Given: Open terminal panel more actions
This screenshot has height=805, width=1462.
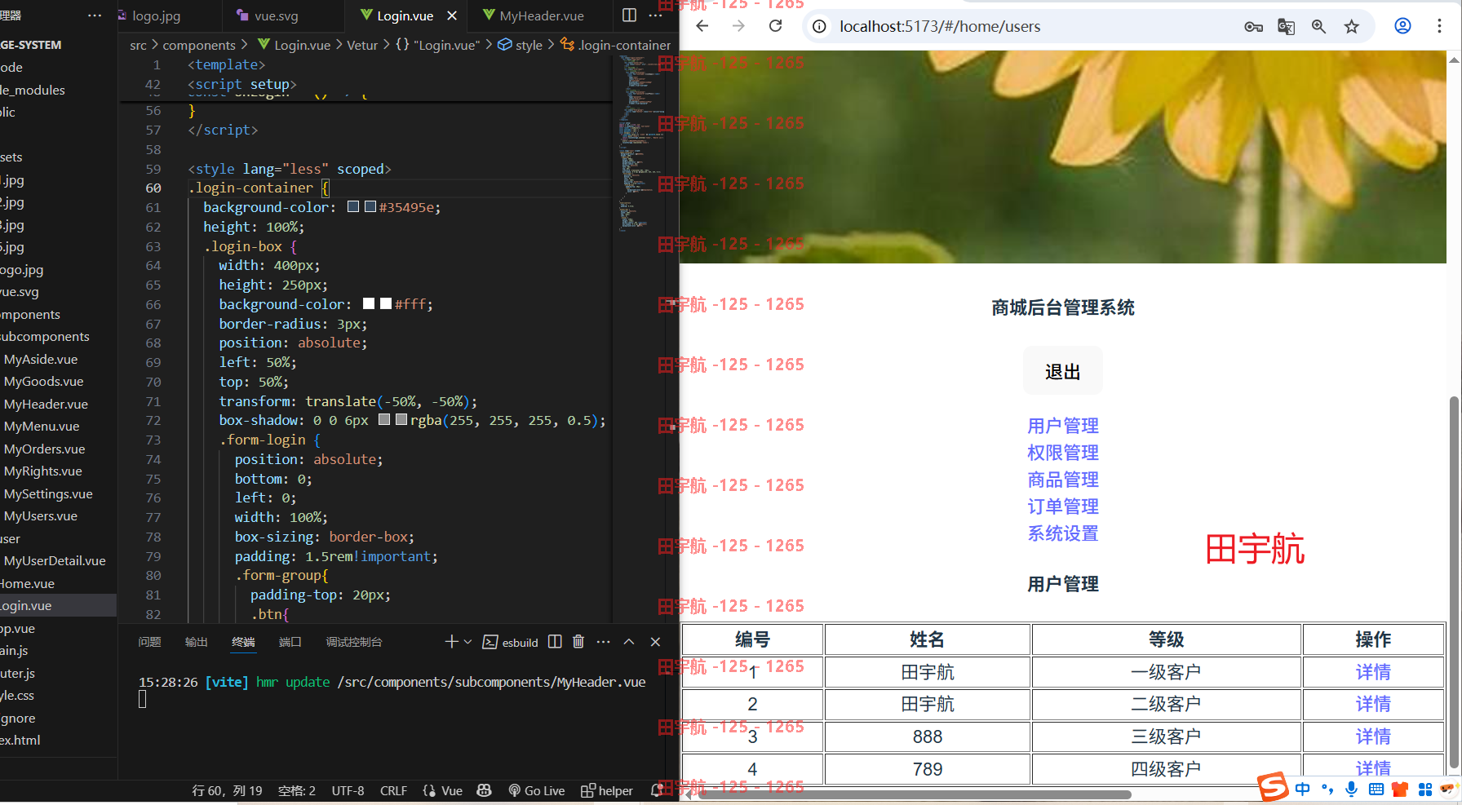Looking at the screenshot, I should pyautogui.click(x=603, y=642).
